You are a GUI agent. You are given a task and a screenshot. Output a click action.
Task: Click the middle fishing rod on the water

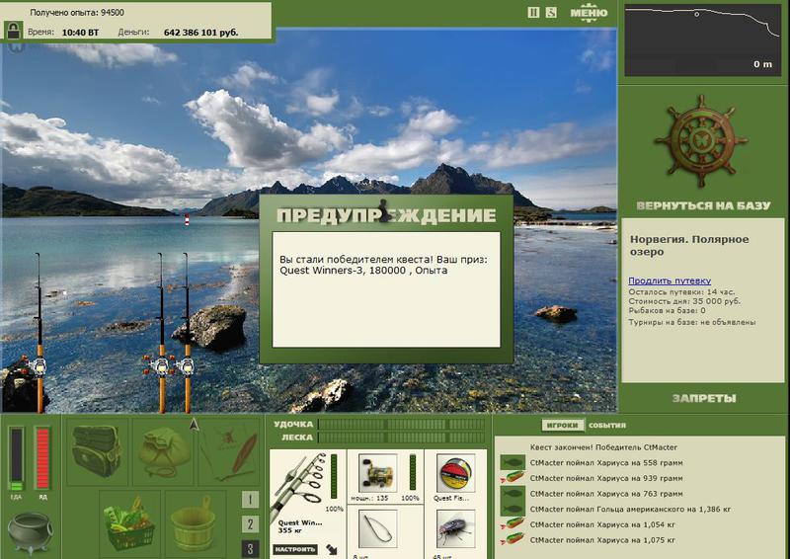(x=161, y=333)
